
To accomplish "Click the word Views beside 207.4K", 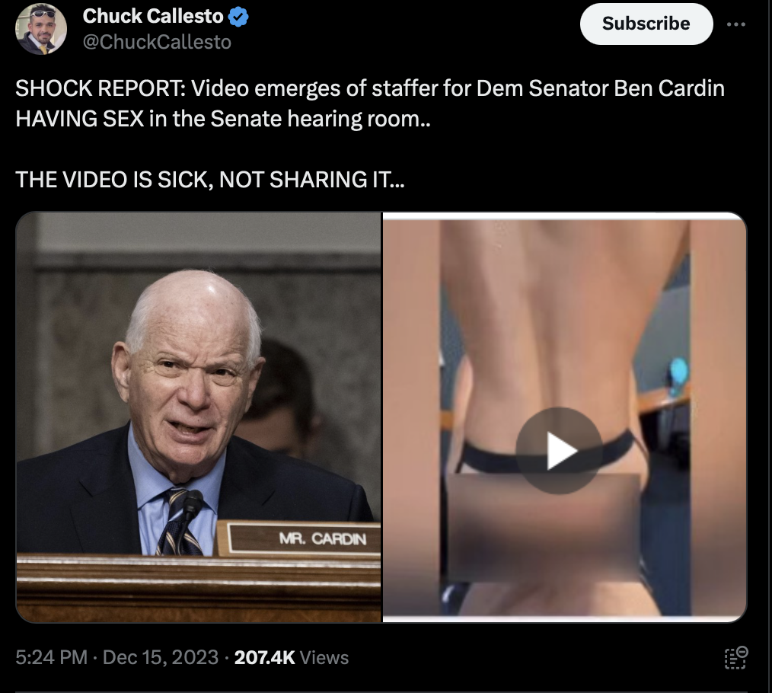I will 324,657.
